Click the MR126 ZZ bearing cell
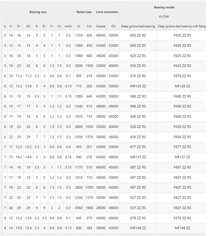 (x=138, y=86)
